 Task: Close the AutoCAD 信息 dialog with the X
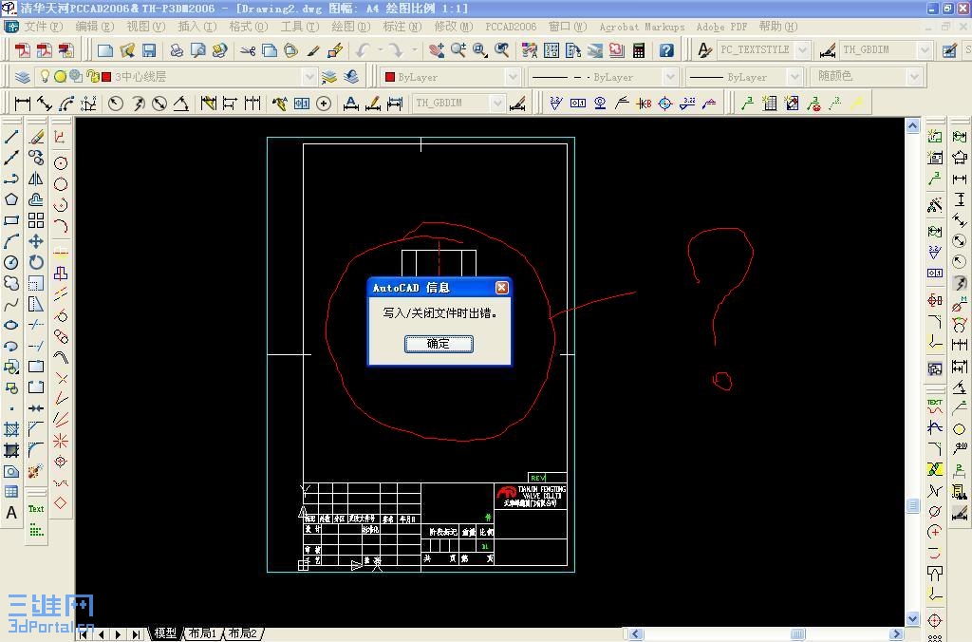pos(501,287)
